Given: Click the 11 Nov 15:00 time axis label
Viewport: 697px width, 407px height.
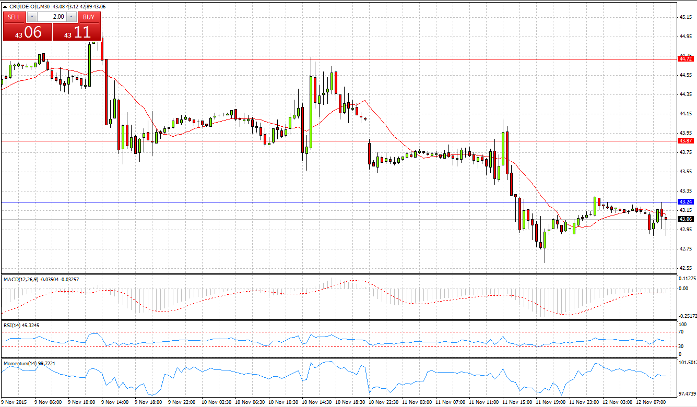Looking at the screenshot, I should (x=518, y=402).
